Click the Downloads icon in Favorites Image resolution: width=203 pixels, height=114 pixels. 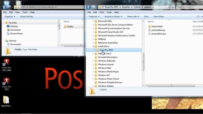click(x=8, y=30)
